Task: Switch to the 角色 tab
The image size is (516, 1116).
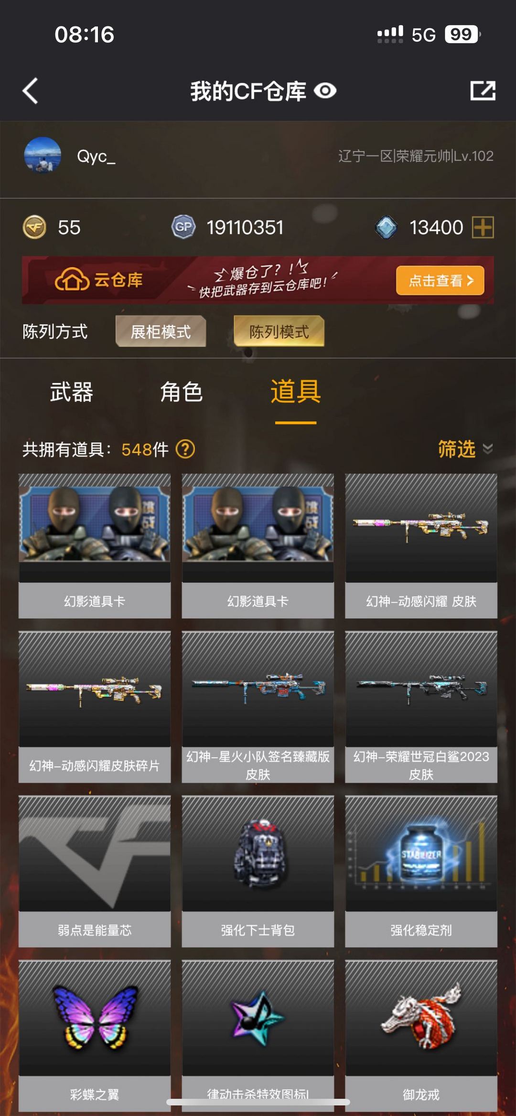Action: pyautogui.click(x=182, y=392)
